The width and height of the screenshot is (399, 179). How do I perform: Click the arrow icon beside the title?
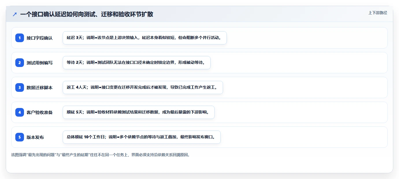(15, 14)
